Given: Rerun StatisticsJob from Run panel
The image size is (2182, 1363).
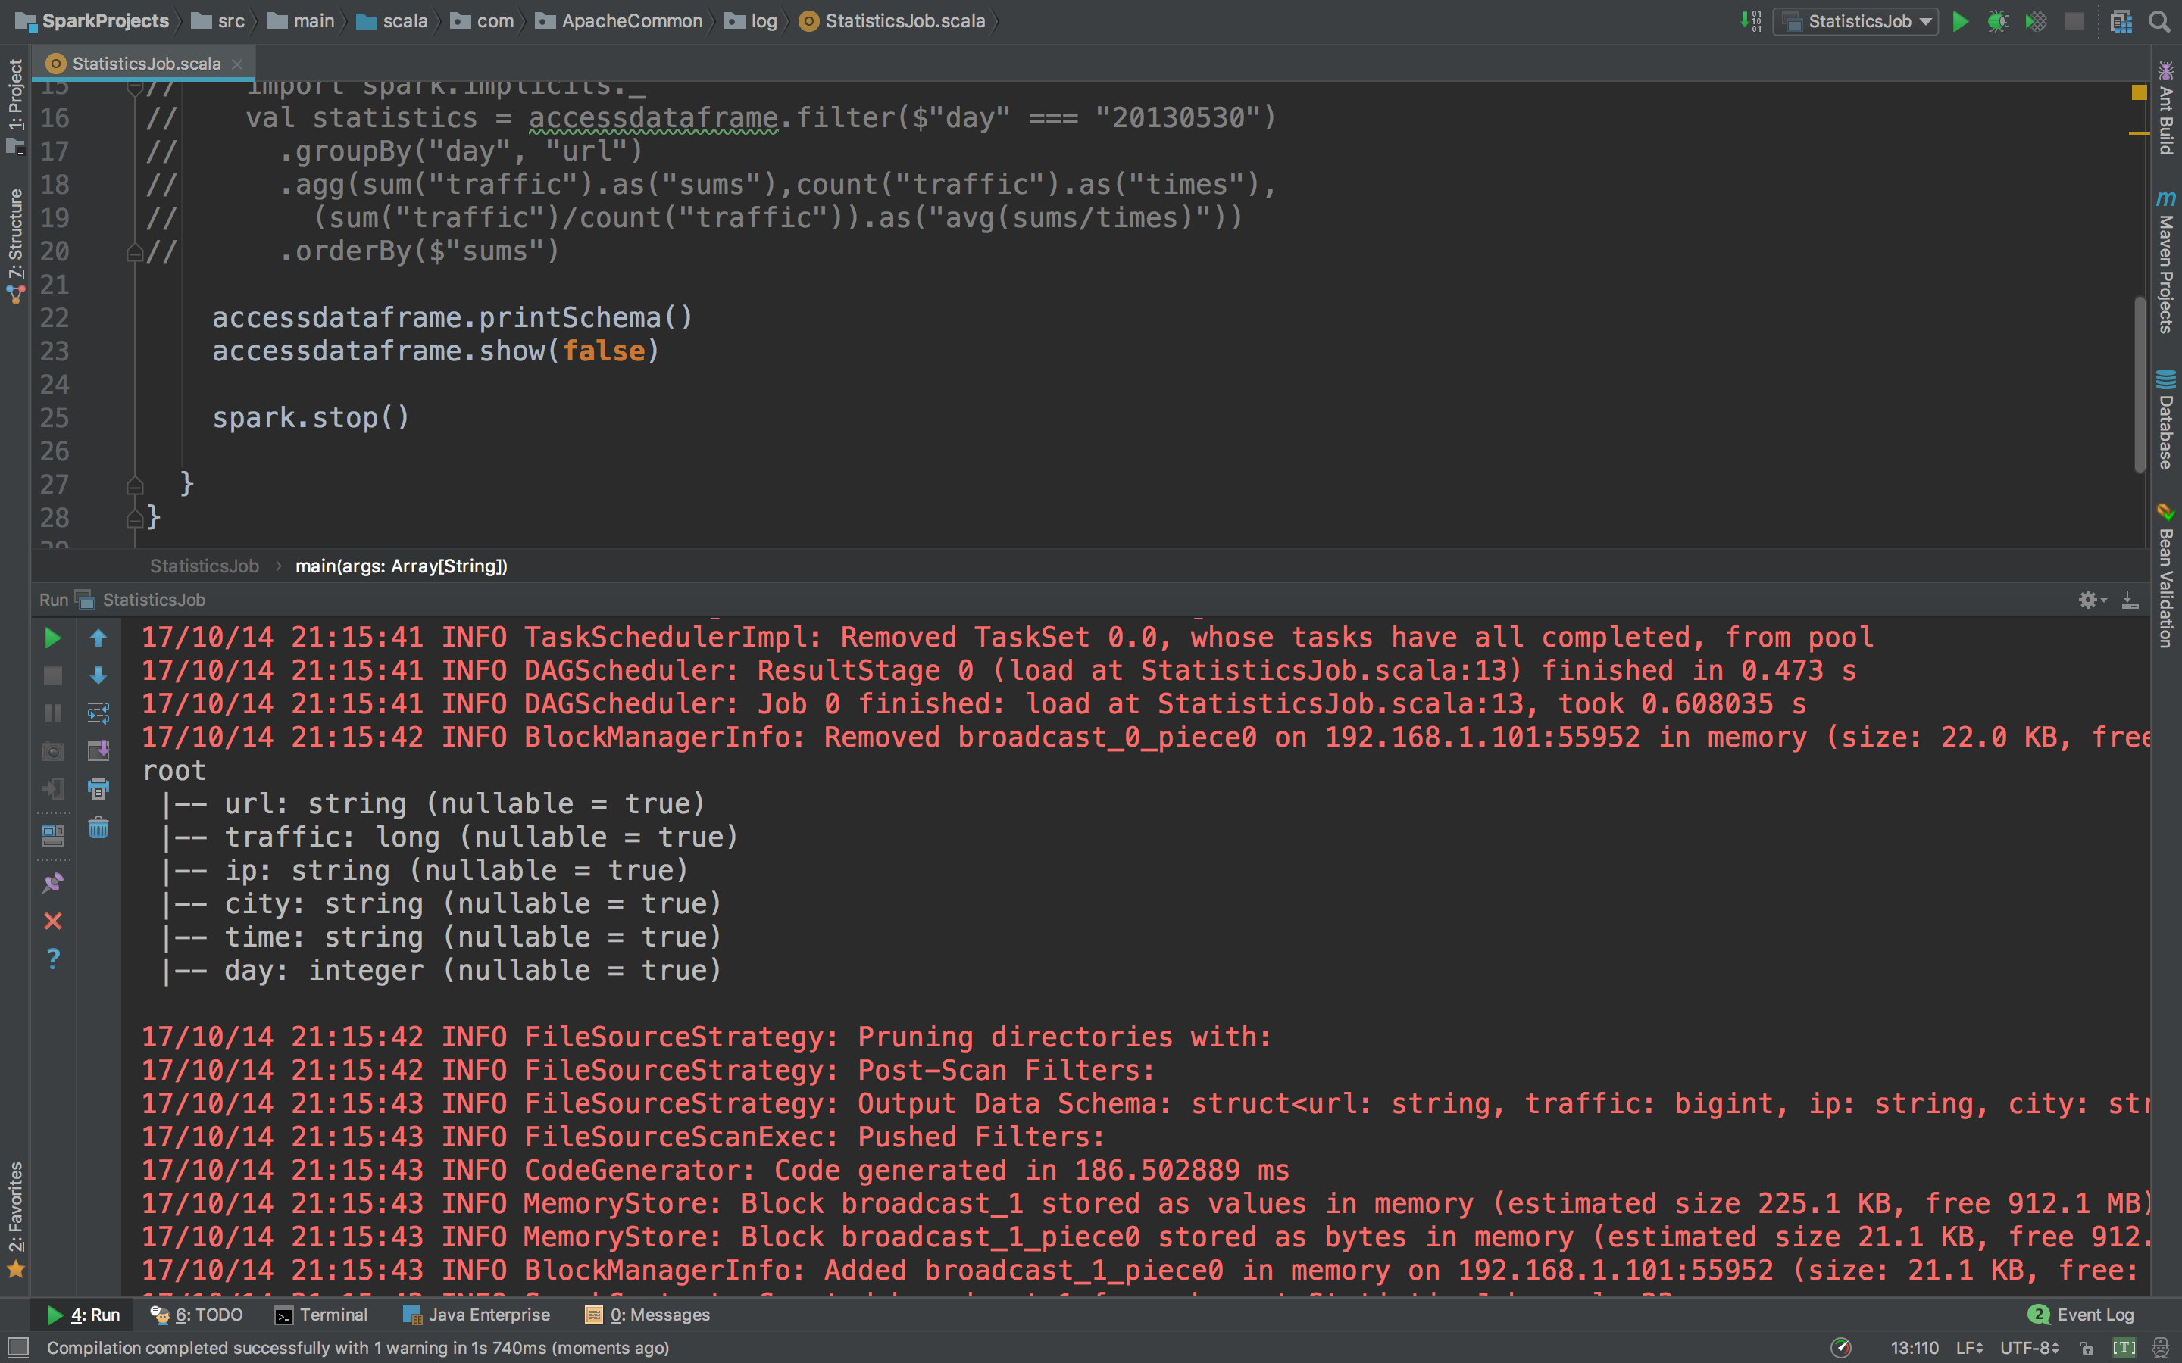Looking at the screenshot, I should 52,638.
